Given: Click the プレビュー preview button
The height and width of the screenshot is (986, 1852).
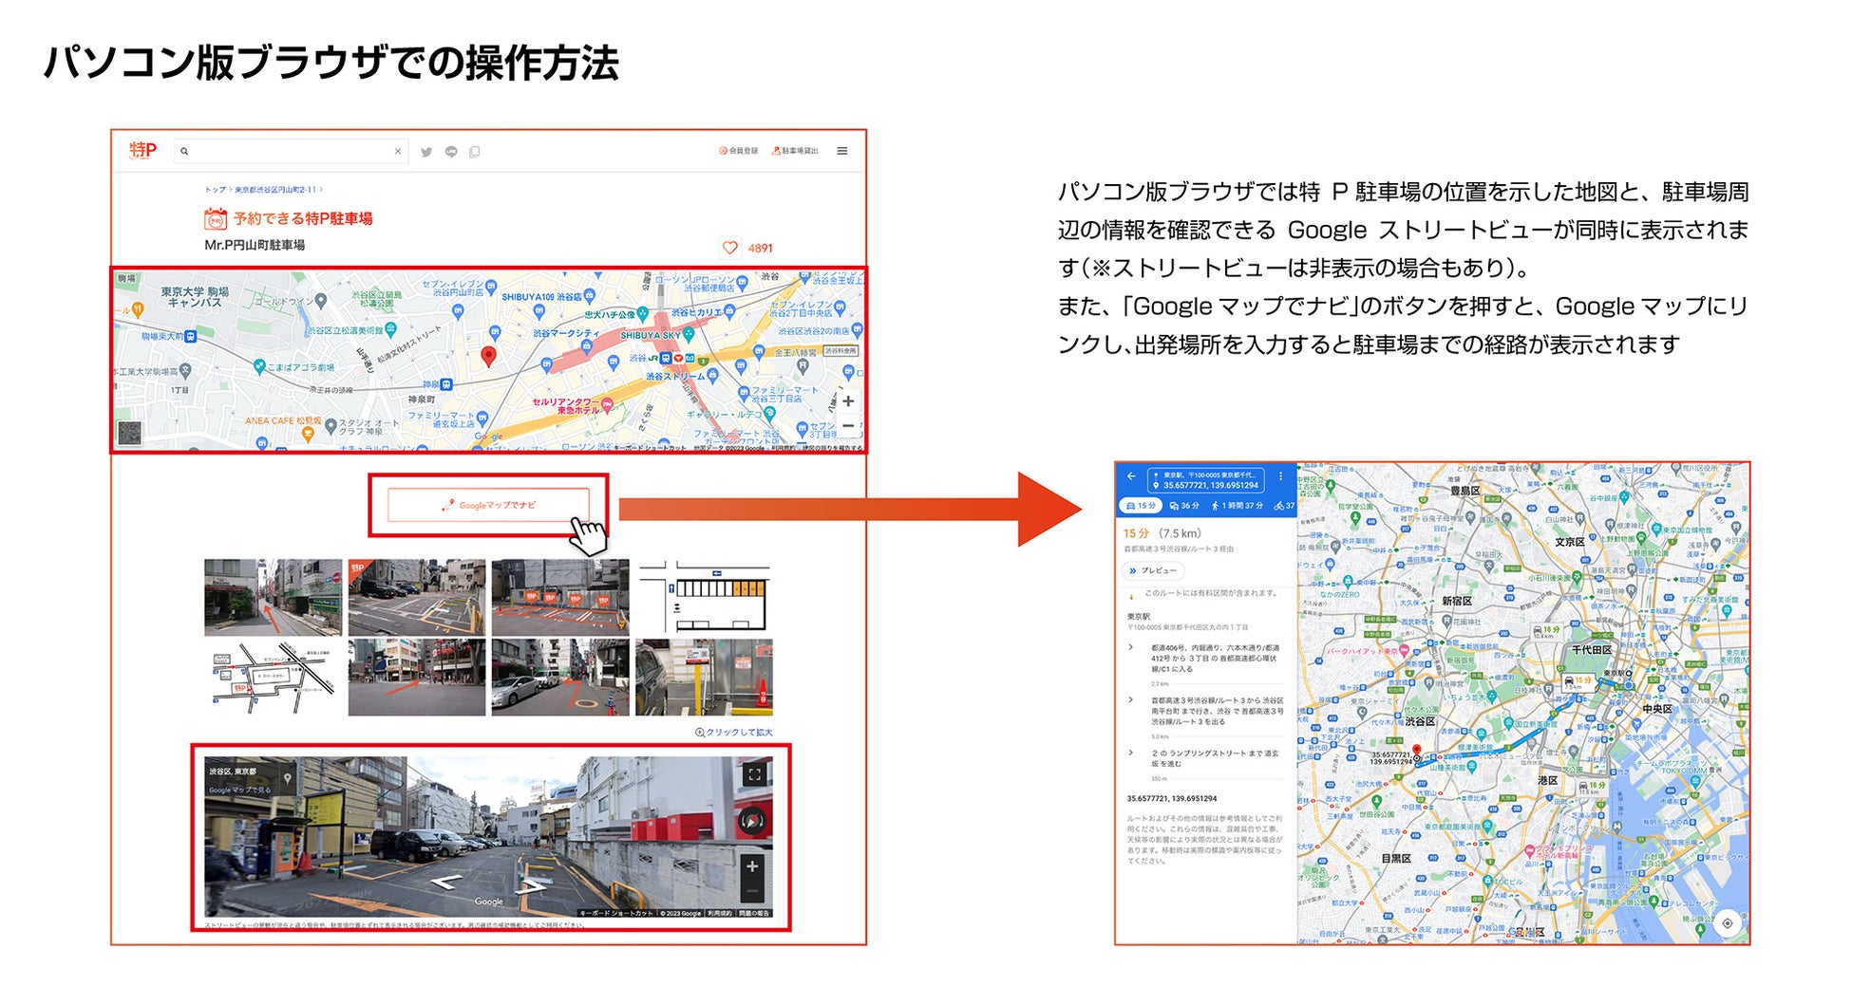Looking at the screenshot, I should point(1153,570).
